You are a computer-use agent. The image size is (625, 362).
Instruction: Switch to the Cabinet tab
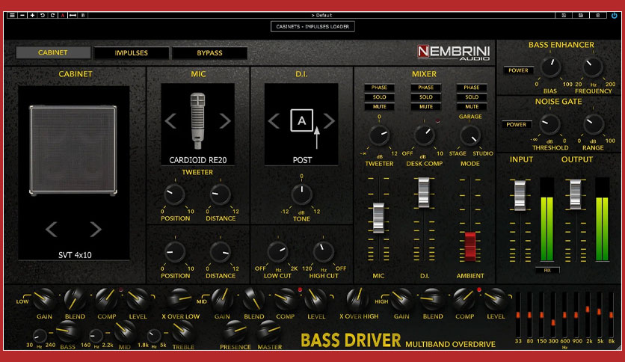52,52
